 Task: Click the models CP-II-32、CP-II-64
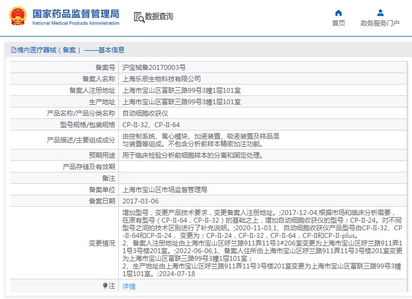[x=151, y=124]
